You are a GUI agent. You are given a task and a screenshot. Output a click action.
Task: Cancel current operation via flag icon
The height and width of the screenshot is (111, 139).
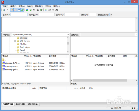[34, 10]
